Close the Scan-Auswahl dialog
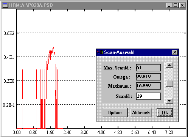 click(175, 52)
